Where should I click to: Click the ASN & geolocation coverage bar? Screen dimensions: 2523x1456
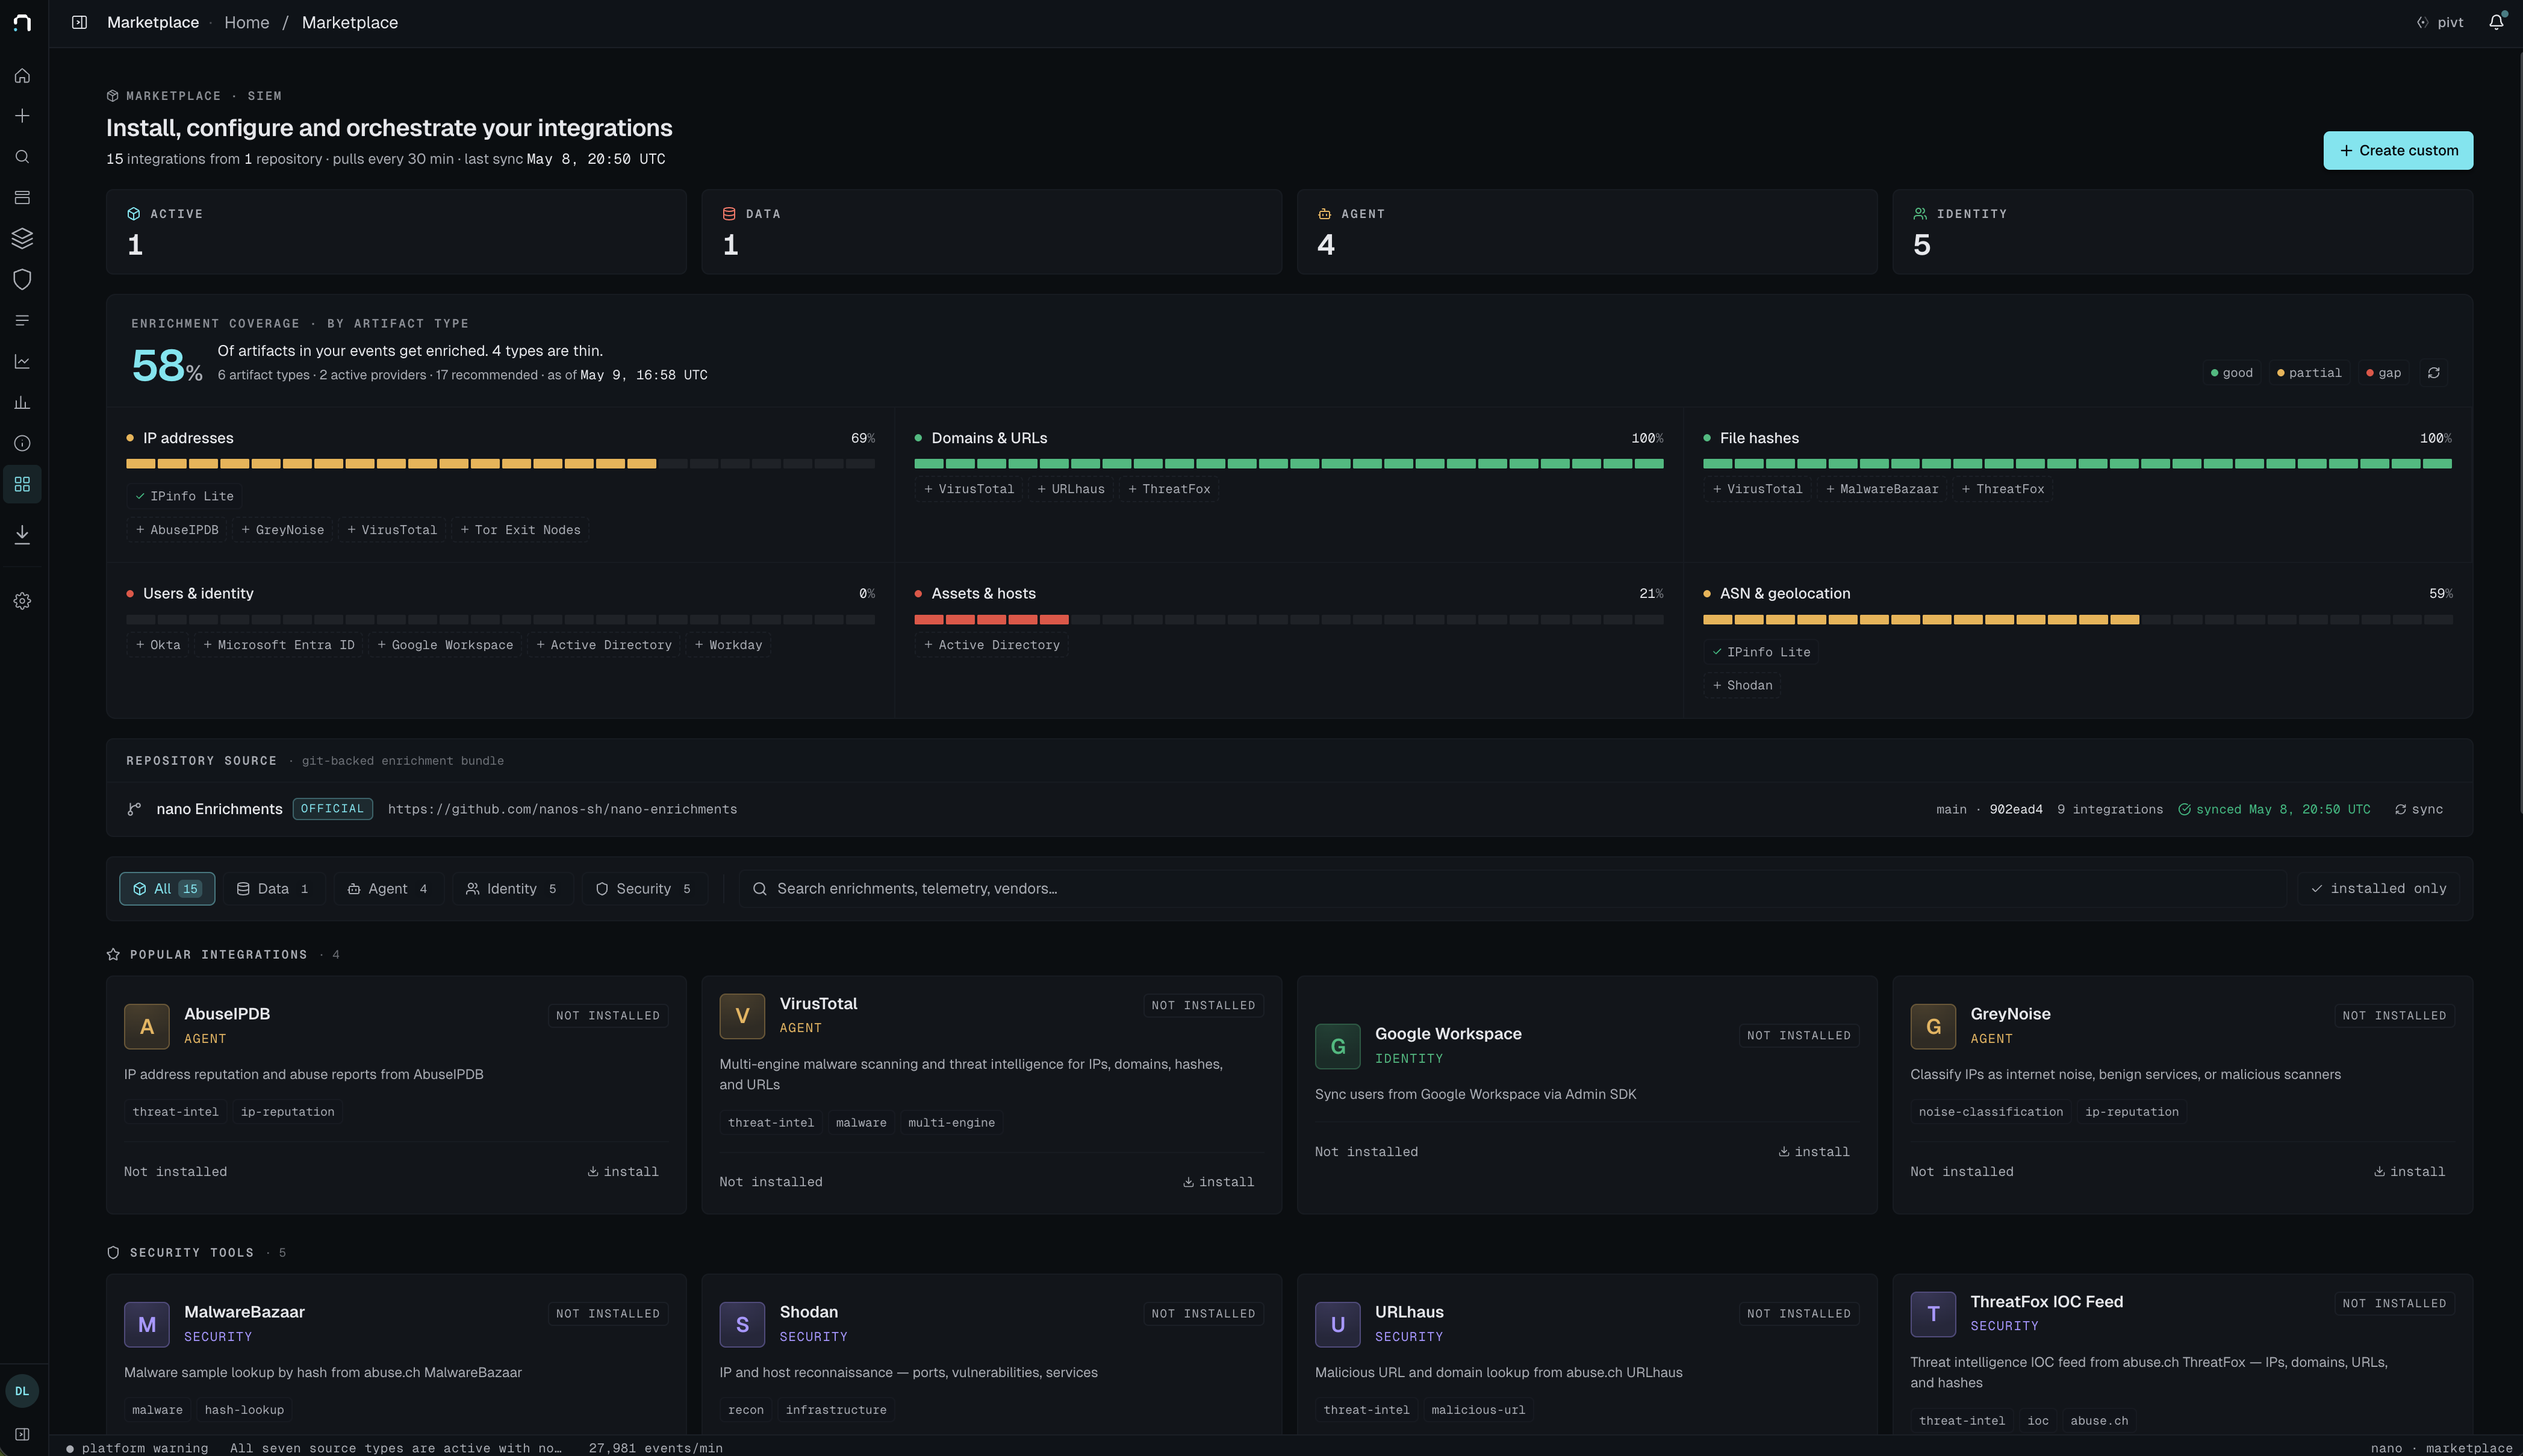click(x=2078, y=620)
